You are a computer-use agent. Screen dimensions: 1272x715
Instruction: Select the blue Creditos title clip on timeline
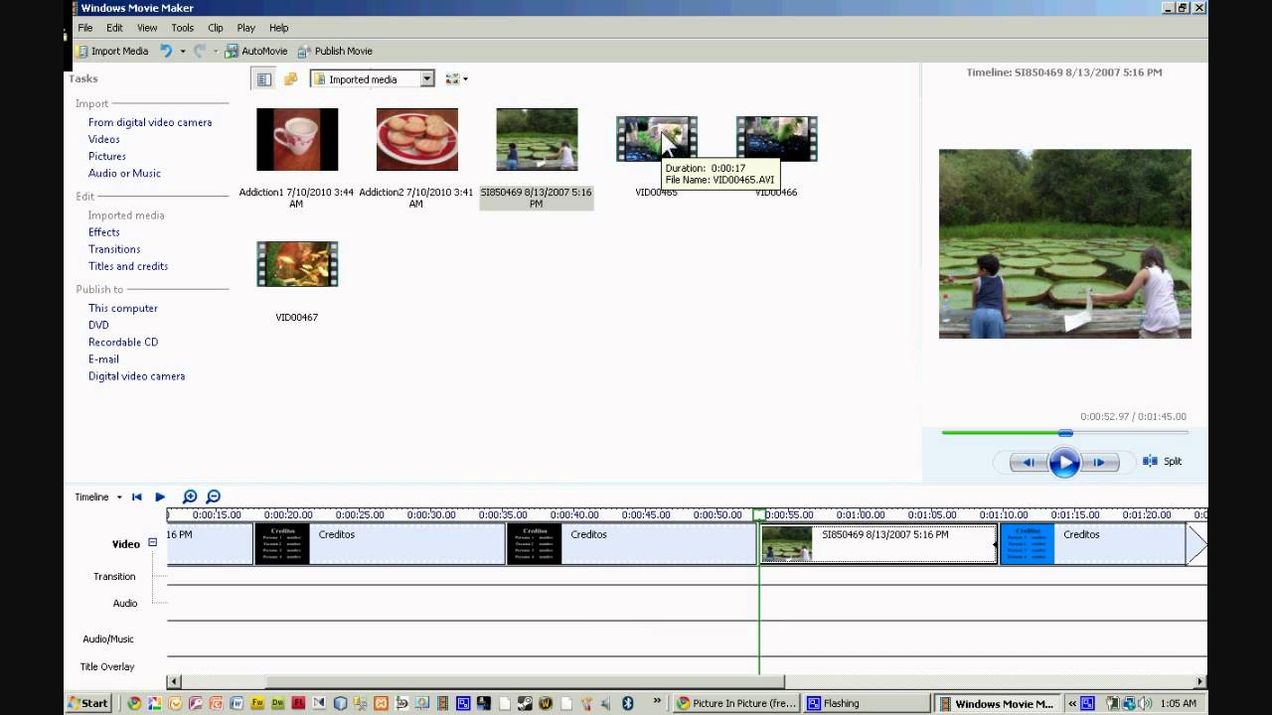pyautogui.click(x=1093, y=544)
